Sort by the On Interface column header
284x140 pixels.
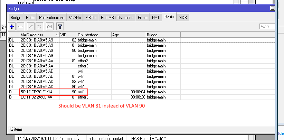tap(94, 35)
